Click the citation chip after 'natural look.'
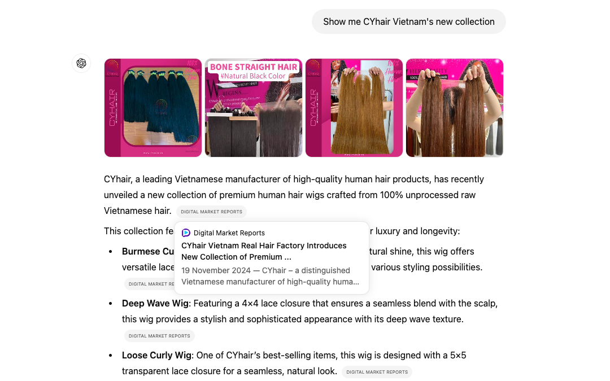610x381 pixels. coord(377,371)
